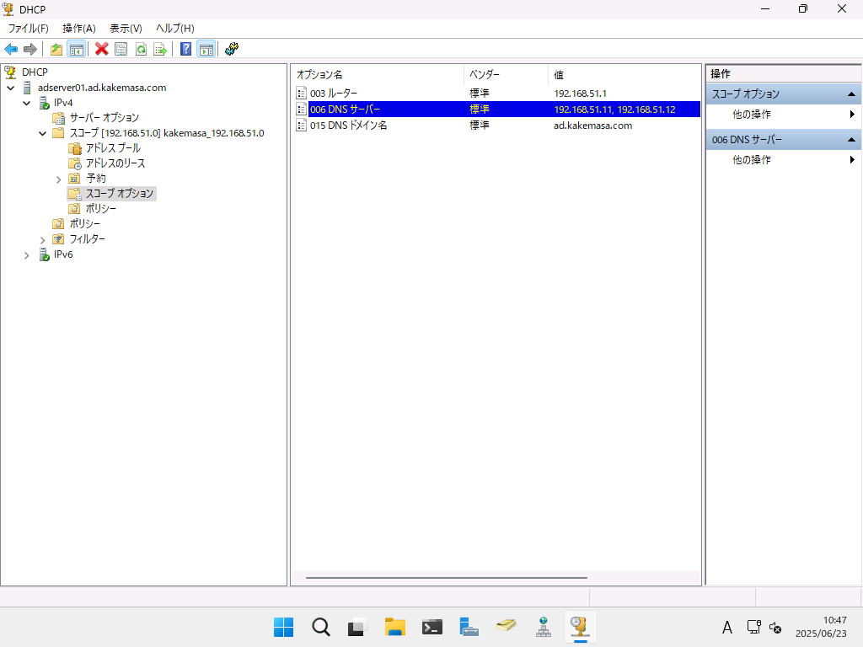Screen dimensions: 863x647
Task: Open the Properties toolbar icon
Action: tap(121, 50)
